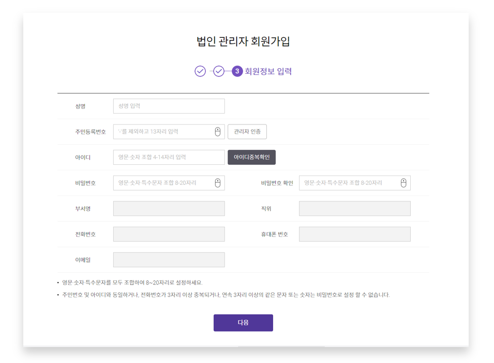
Task: Click the second completed step checkmark icon
Action: [x=219, y=71]
